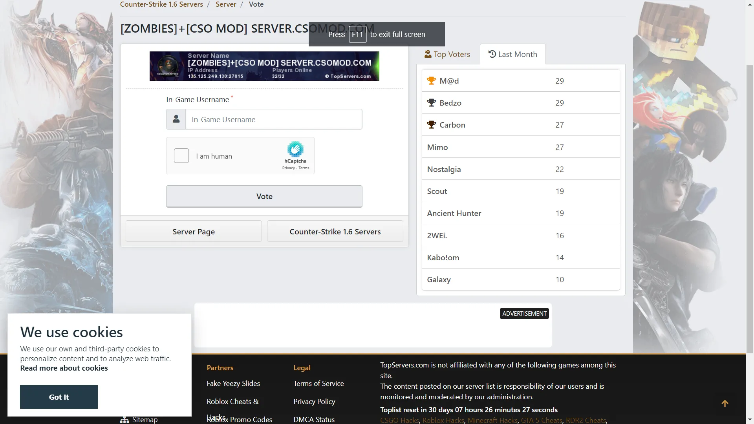
Task: Click the server banner image
Action: pos(264,66)
